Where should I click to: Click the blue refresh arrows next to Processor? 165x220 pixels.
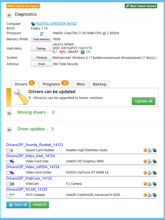click(41, 34)
